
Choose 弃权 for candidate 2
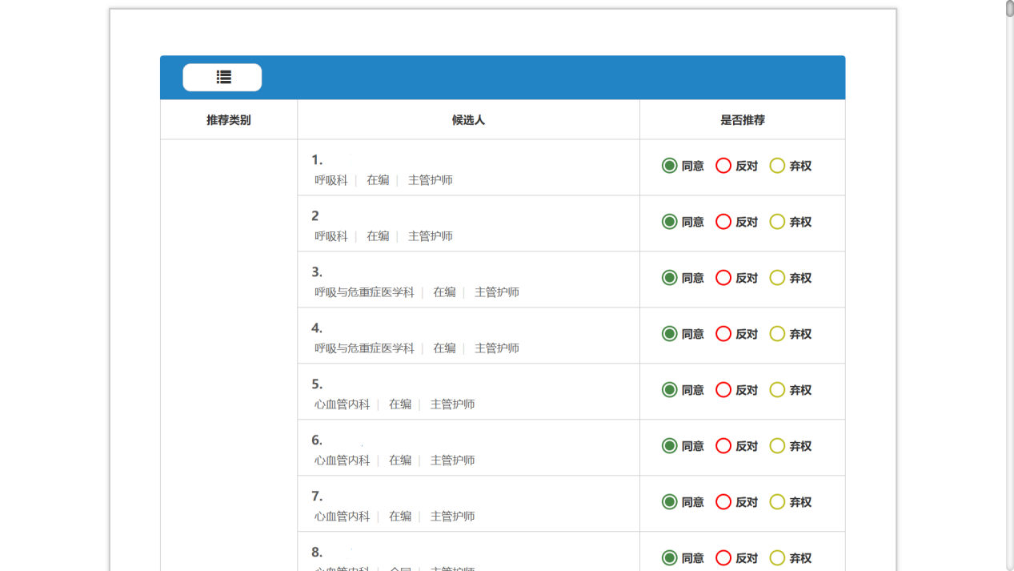point(777,222)
